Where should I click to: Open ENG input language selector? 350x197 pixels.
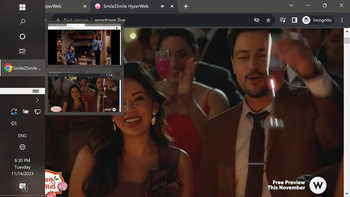(22, 135)
